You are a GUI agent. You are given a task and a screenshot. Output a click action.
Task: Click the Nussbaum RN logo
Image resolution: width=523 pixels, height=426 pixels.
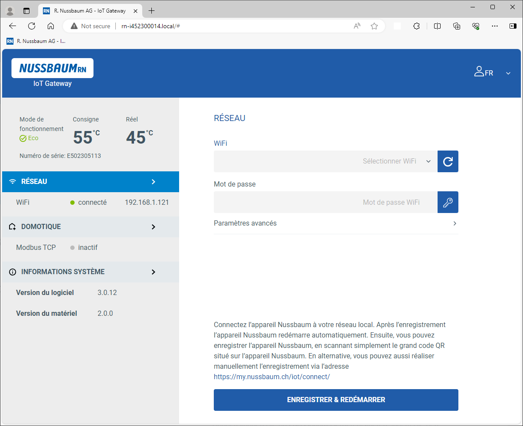point(52,68)
